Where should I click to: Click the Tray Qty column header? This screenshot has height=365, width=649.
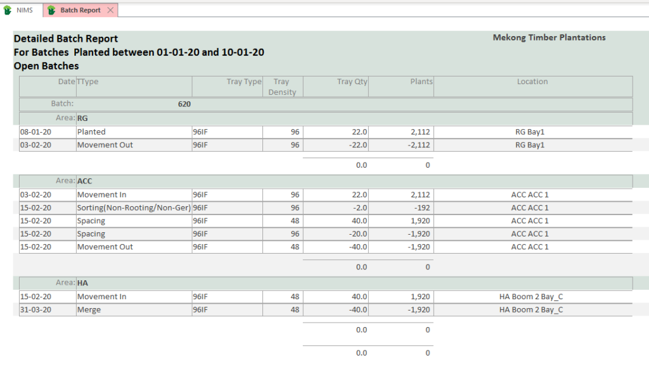point(352,82)
